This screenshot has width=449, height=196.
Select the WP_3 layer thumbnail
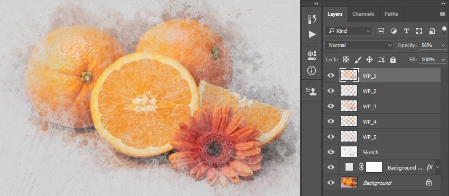[349, 106]
